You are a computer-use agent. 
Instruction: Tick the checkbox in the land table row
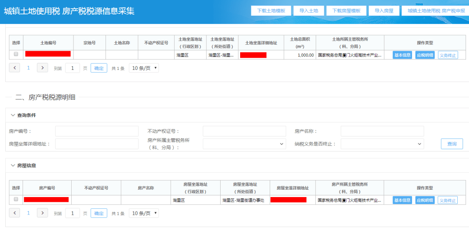click(16, 54)
